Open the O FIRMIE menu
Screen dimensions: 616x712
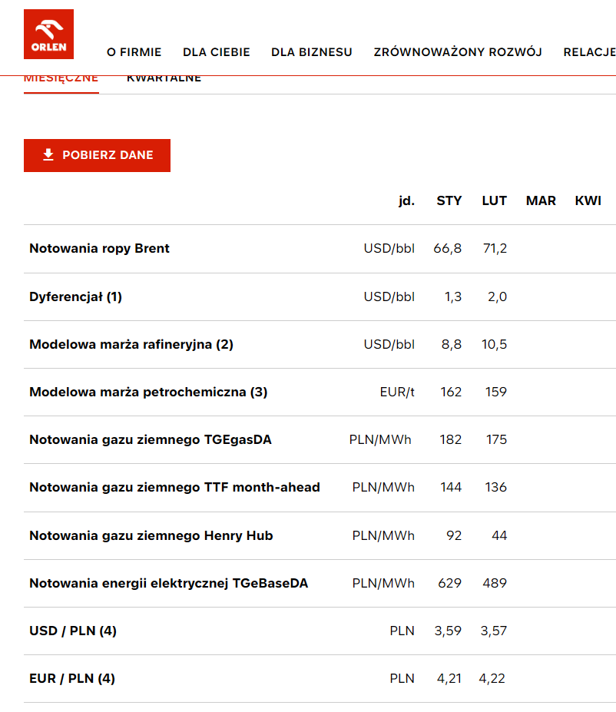click(134, 52)
